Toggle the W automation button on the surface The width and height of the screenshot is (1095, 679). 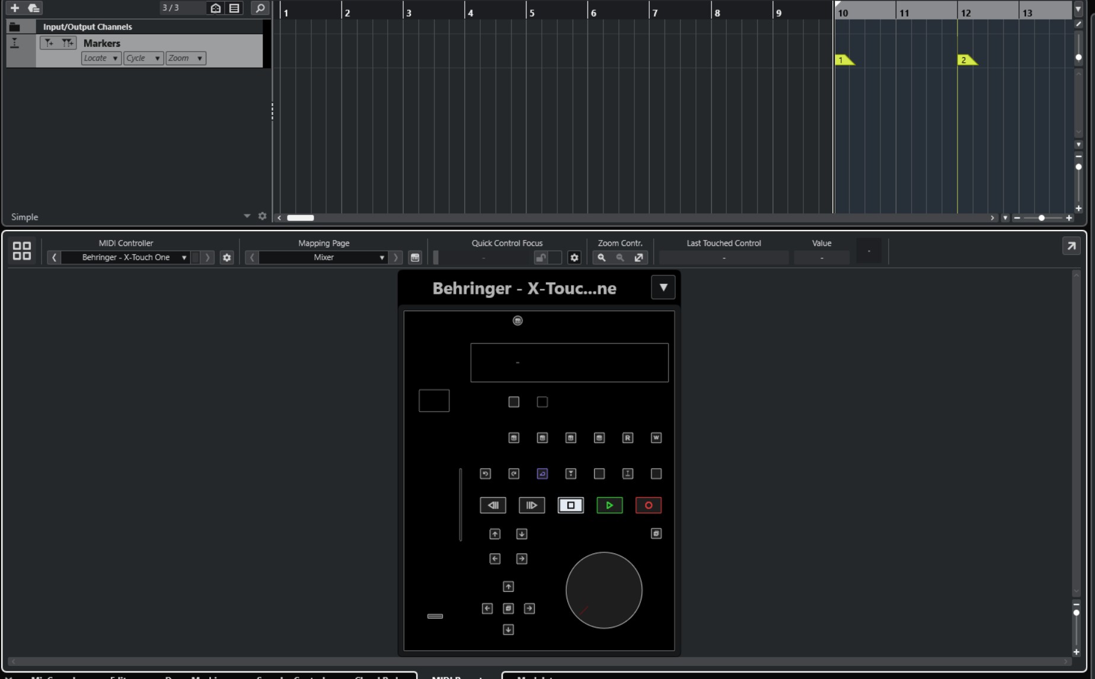[x=656, y=438]
